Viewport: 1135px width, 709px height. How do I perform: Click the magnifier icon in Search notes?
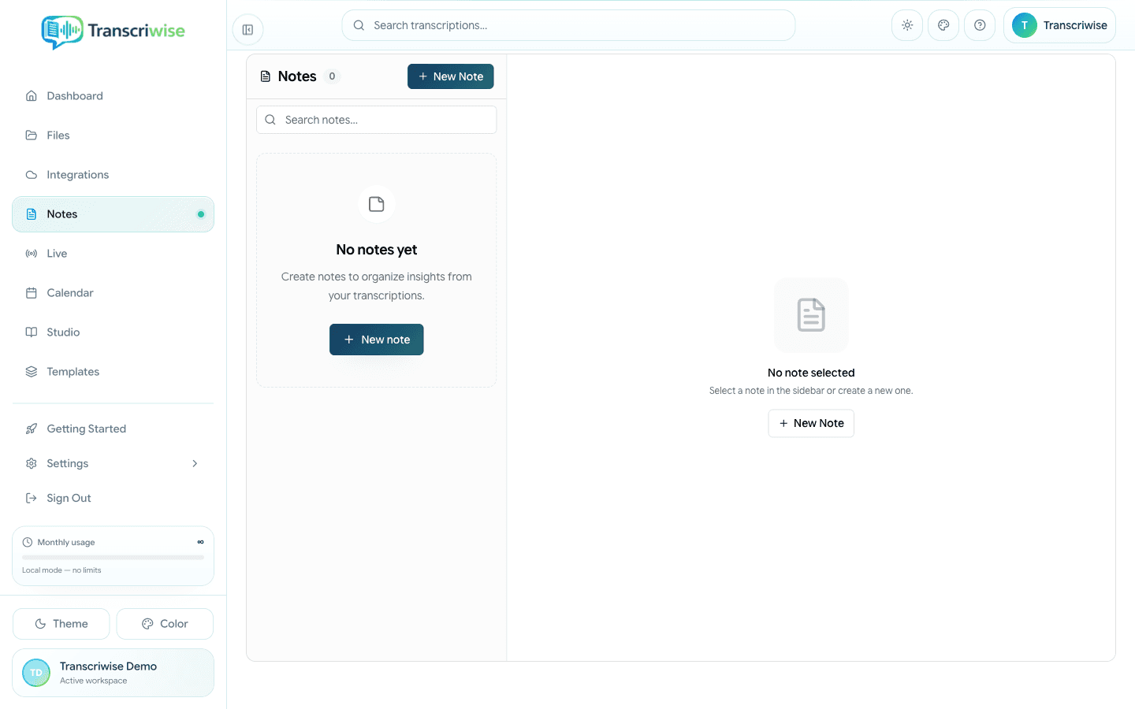tap(270, 120)
